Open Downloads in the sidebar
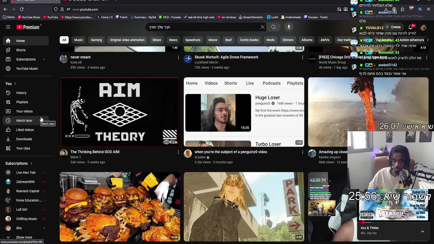This screenshot has height=244, width=434. 26,139
